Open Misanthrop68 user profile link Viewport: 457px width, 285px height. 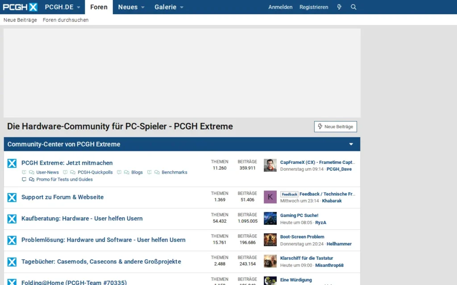coord(329,265)
